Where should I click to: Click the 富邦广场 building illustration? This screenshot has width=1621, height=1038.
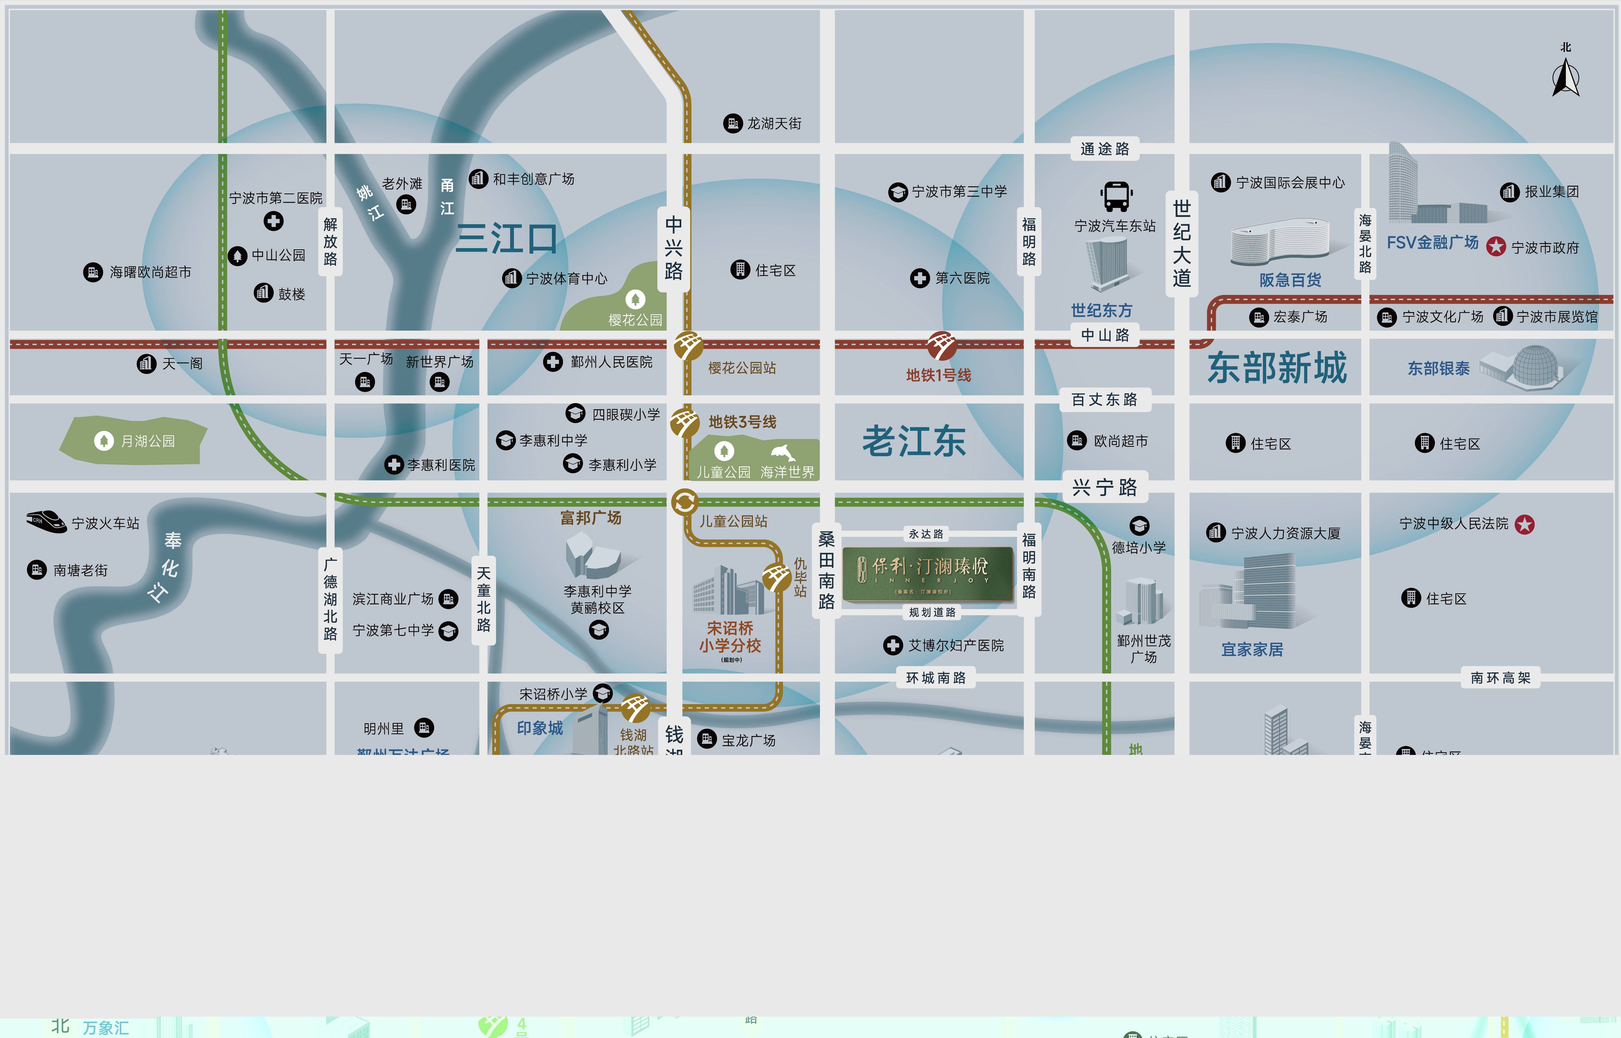[x=593, y=555]
